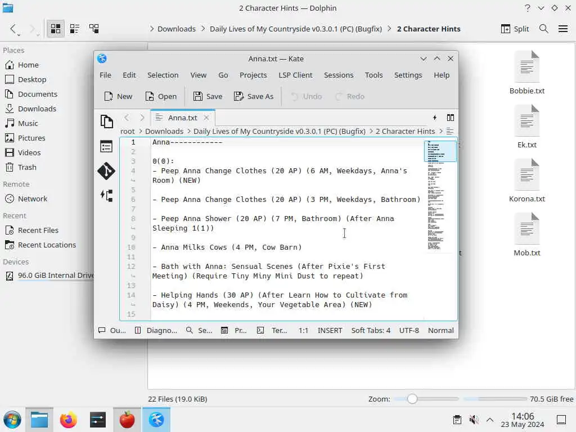Click the symbols icon at Kate breadcrumb end
The width and height of the screenshot is (576, 432).
coord(449,131)
